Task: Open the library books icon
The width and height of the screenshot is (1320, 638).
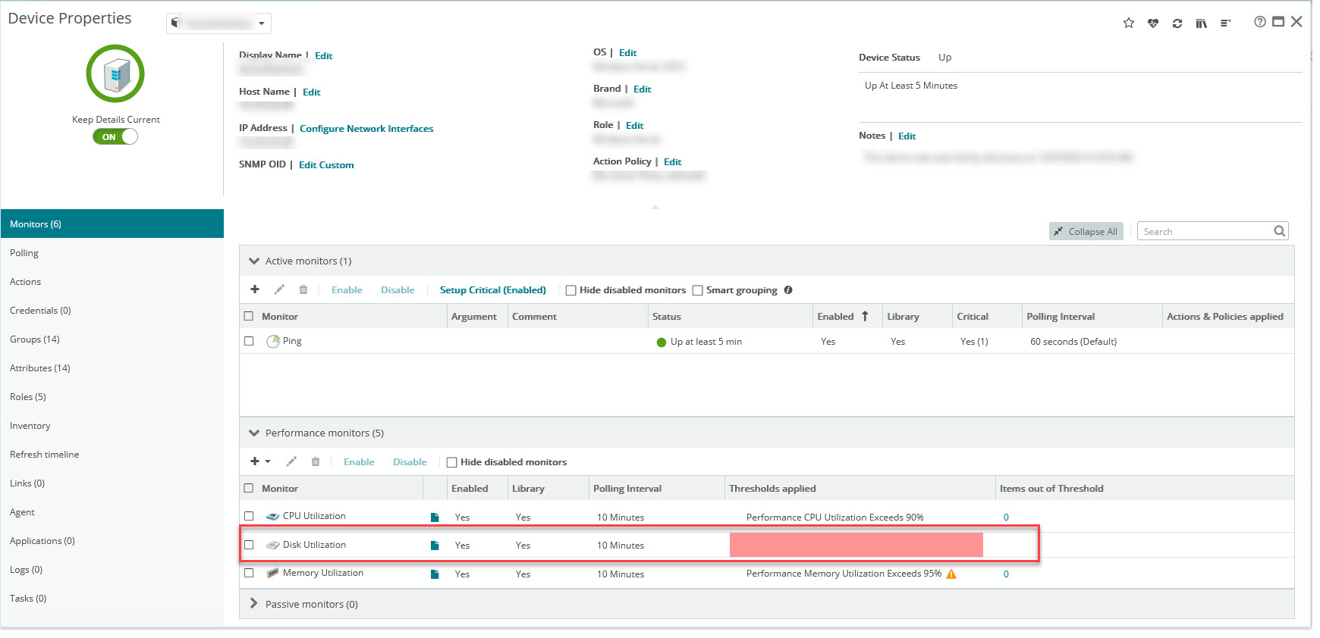Action: (x=1202, y=23)
